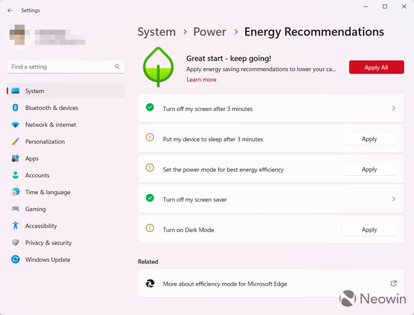Click the Accessibility figure icon
Screen dimensions: 414x315
pyautogui.click(x=15, y=226)
